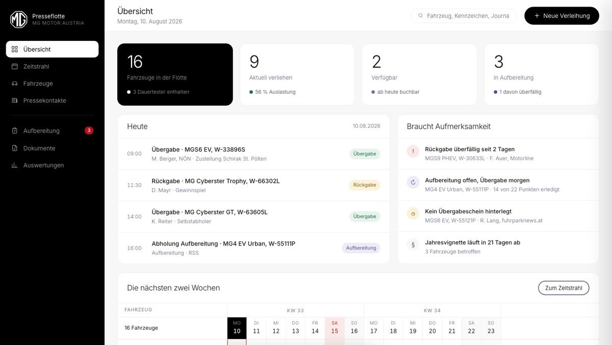
Task: Select Wednesday 12 in the calendar
Action: tap(276, 328)
